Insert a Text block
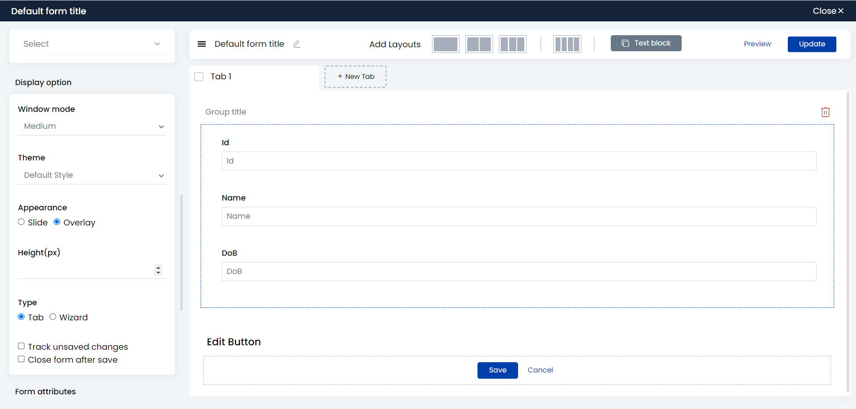The width and height of the screenshot is (856, 409). click(x=646, y=43)
